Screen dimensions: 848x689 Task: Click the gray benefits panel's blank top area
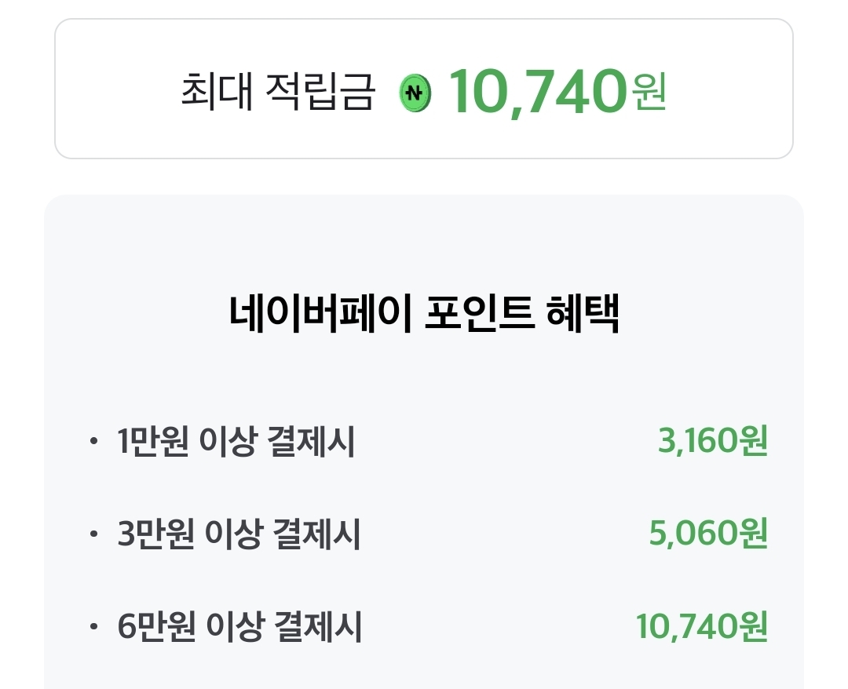(x=424, y=235)
